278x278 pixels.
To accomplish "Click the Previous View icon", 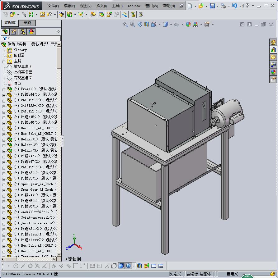I will tap(139, 24).
